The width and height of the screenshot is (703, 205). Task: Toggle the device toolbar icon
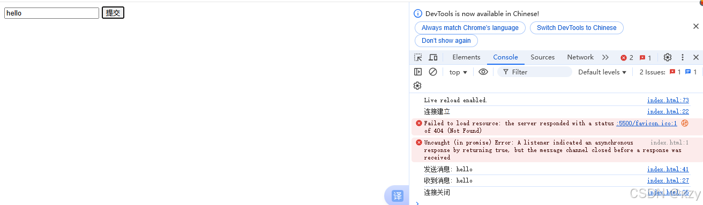(x=433, y=57)
